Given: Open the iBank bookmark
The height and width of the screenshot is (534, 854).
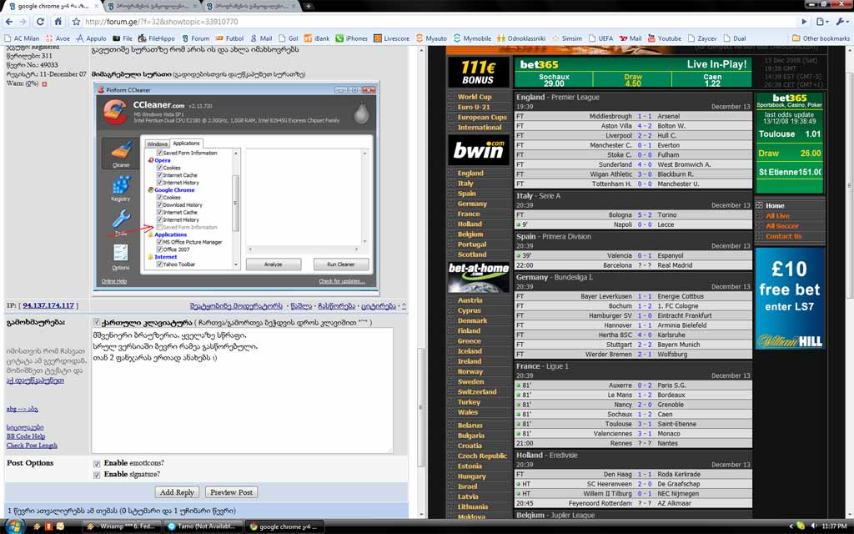Looking at the screenshot, I should click(316, 38).
